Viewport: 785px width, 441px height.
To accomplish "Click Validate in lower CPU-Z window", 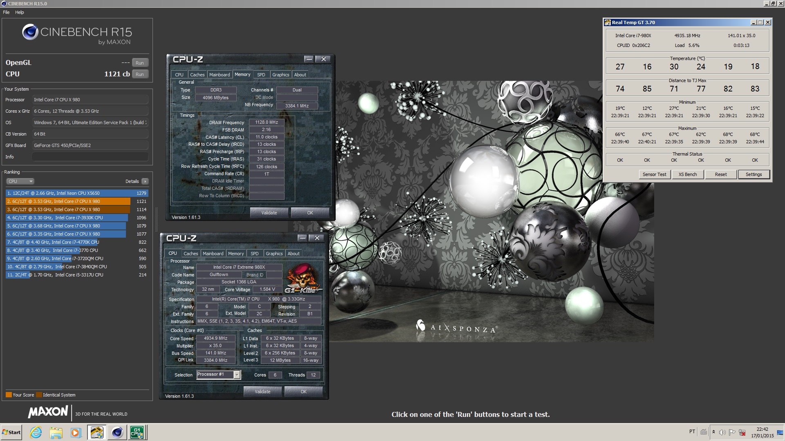I will click(262, 392).
